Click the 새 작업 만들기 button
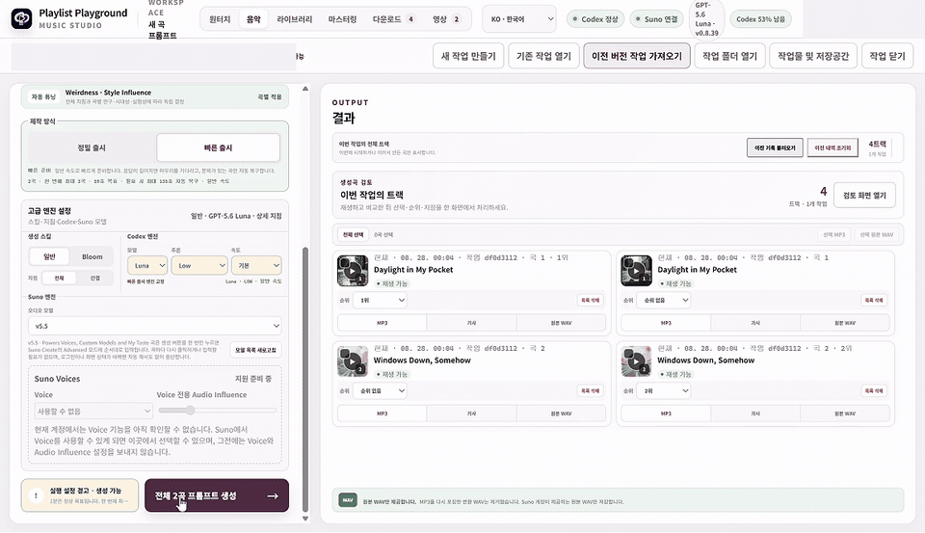The height and width of the screenshot is (533, 925). click(x=468, y=56)
